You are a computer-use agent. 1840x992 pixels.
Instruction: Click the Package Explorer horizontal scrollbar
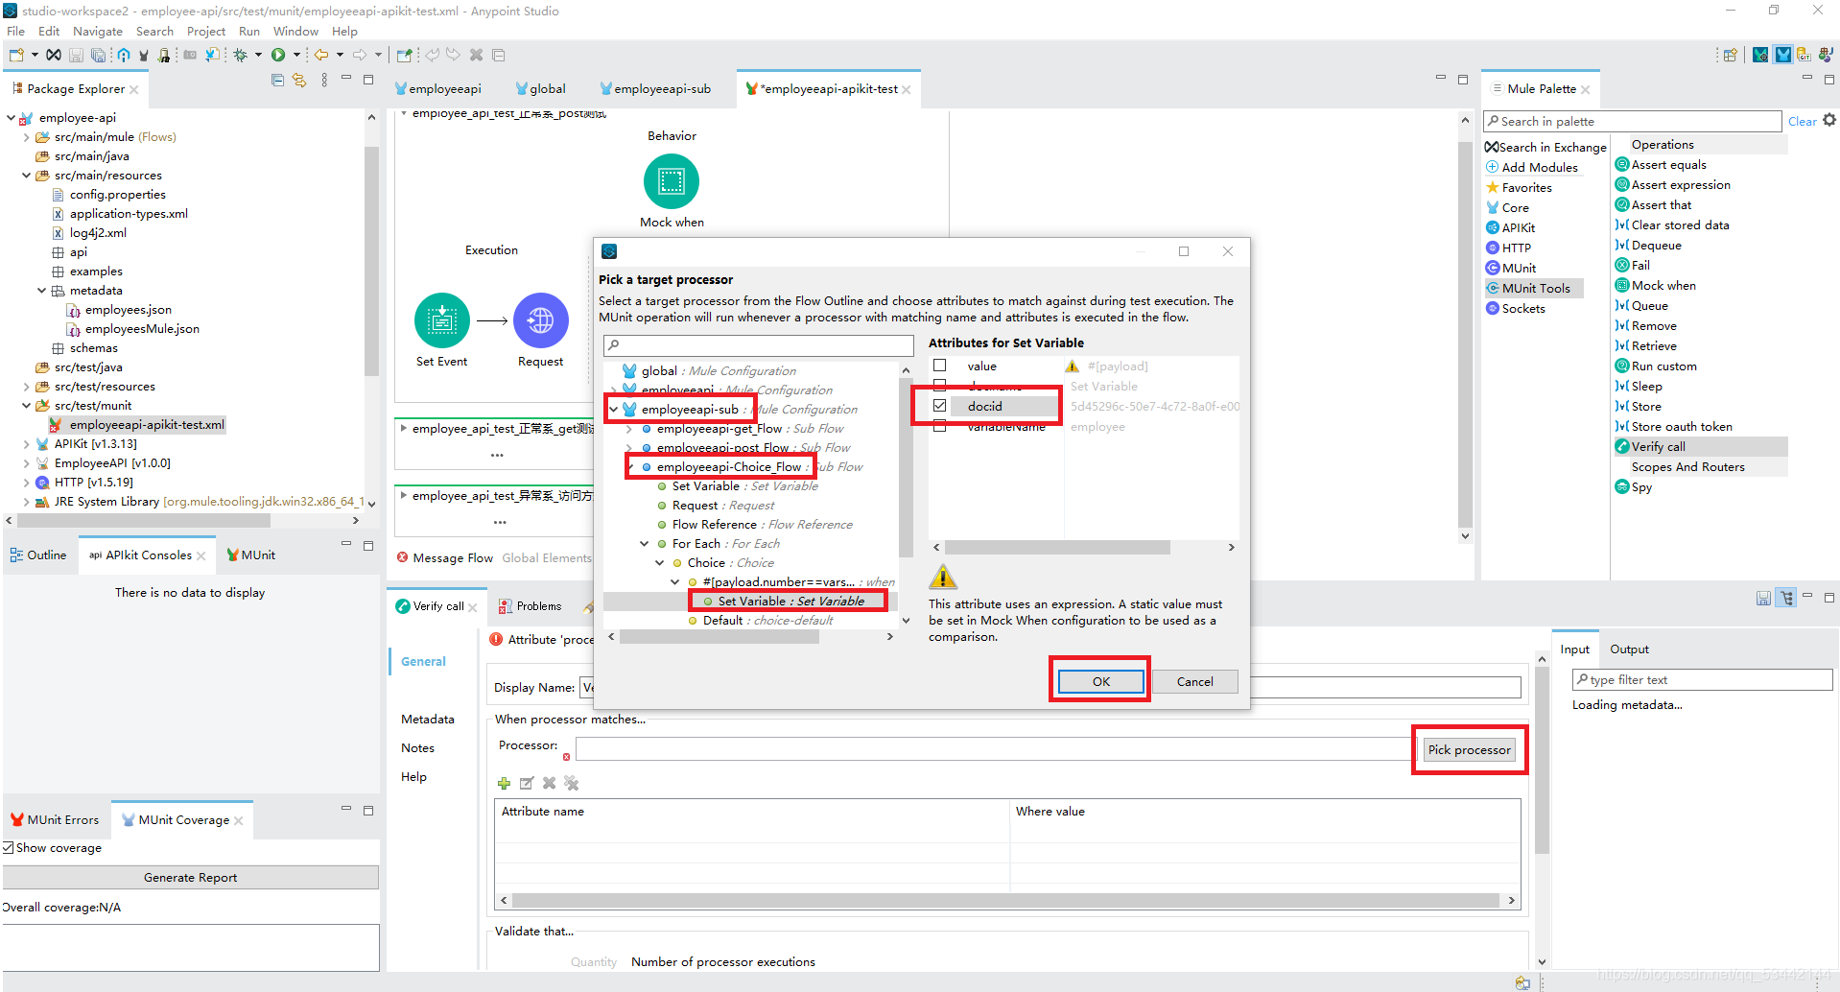(144, 521)
